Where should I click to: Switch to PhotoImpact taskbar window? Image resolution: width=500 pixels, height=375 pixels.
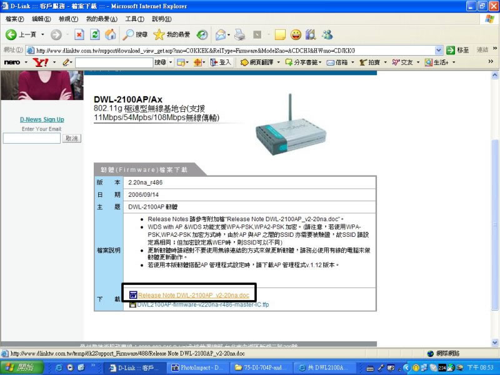197,367
